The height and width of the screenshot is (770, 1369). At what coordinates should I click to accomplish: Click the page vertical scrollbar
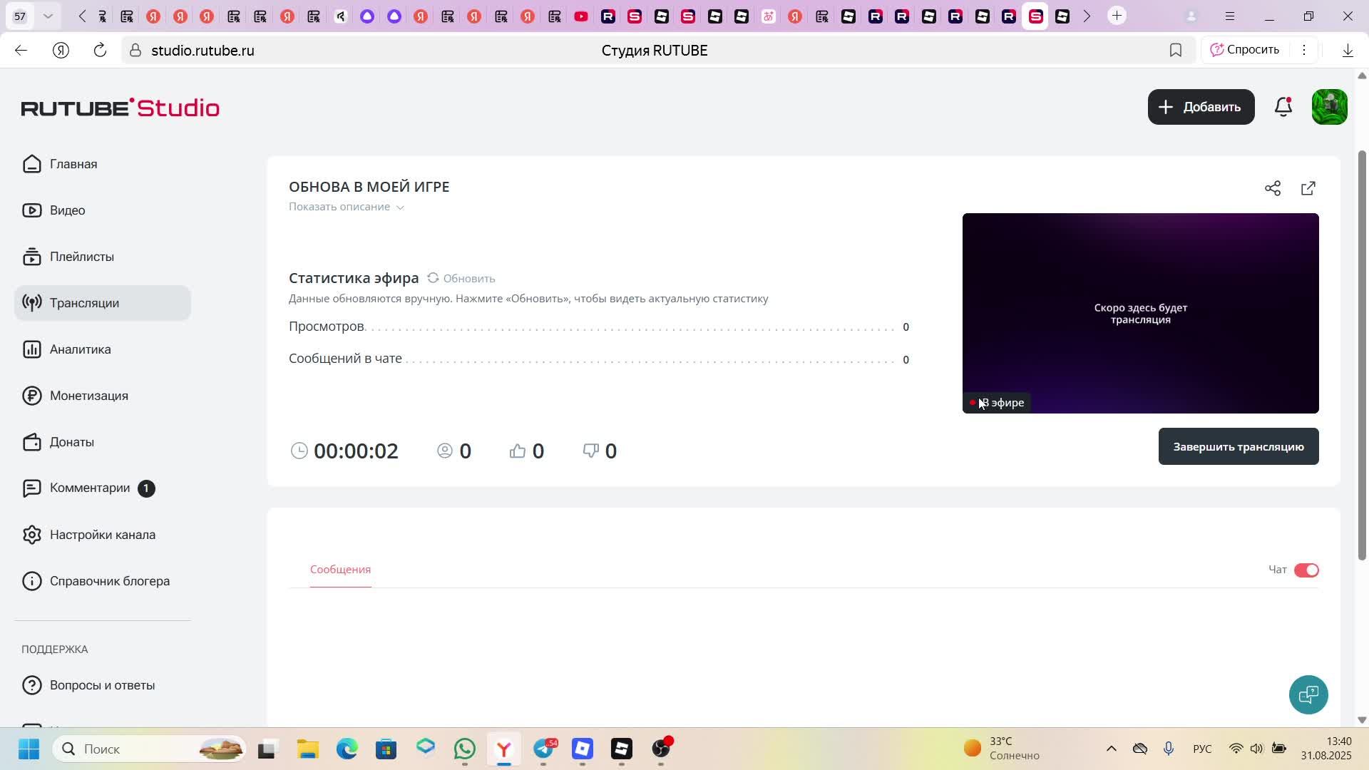pyautogui.click(x=1361, y=356)
